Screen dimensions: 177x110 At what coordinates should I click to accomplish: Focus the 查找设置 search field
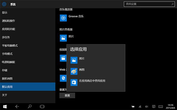coord(149,4)
